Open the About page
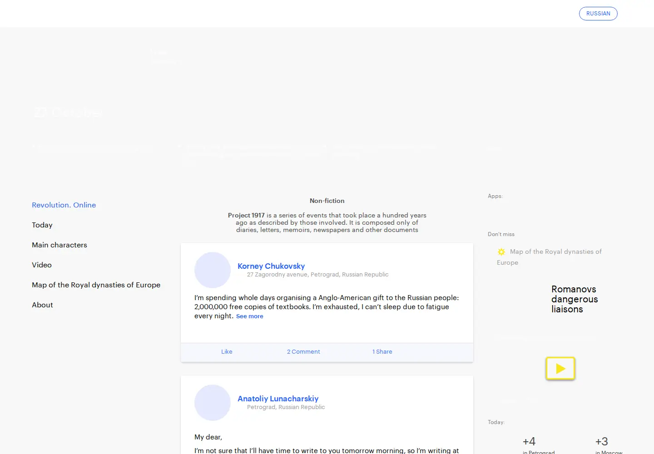The width and height of the screenshot is (654, 454). (42, 305)
